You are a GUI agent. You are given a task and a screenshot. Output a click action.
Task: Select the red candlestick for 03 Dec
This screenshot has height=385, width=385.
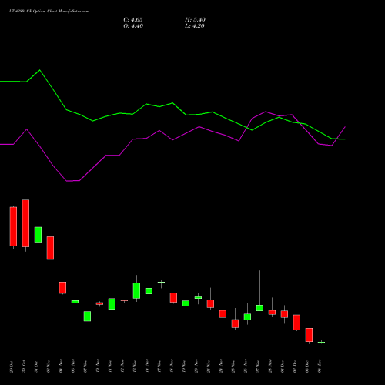(309, 335)
